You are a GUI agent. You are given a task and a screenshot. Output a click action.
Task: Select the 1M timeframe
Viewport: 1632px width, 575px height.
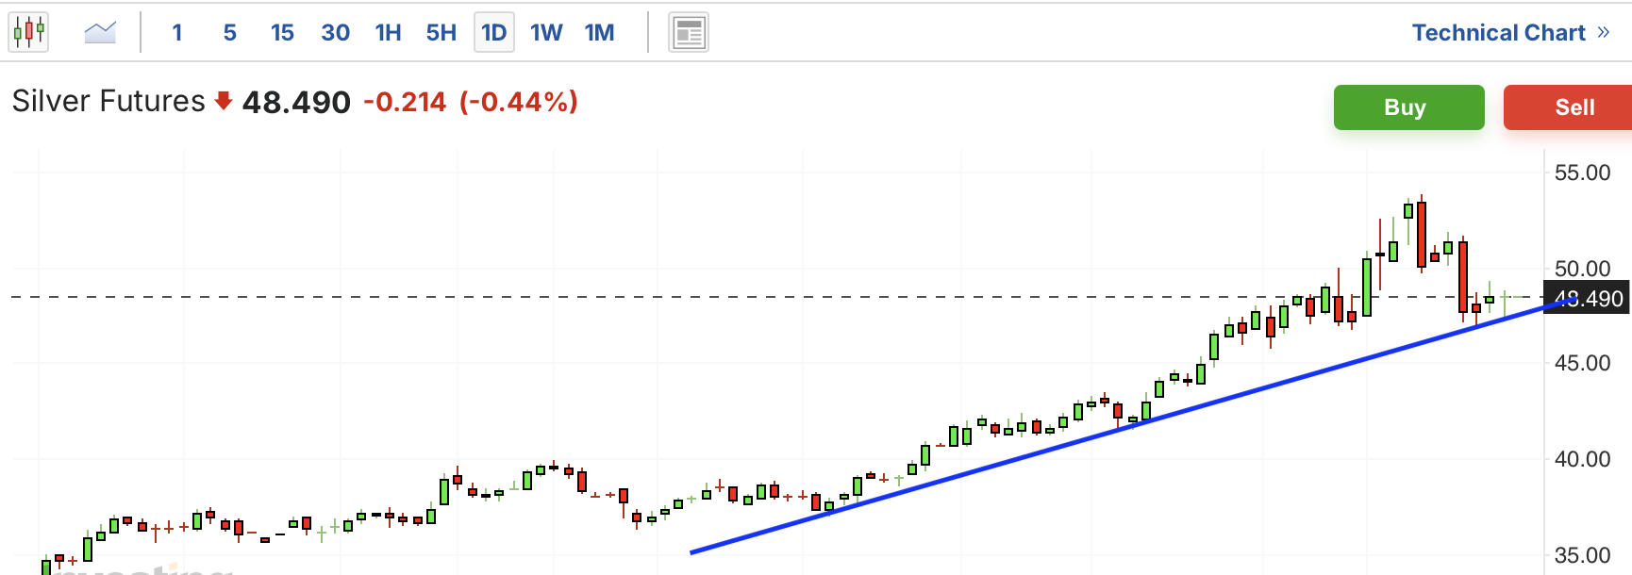(599, 33)
